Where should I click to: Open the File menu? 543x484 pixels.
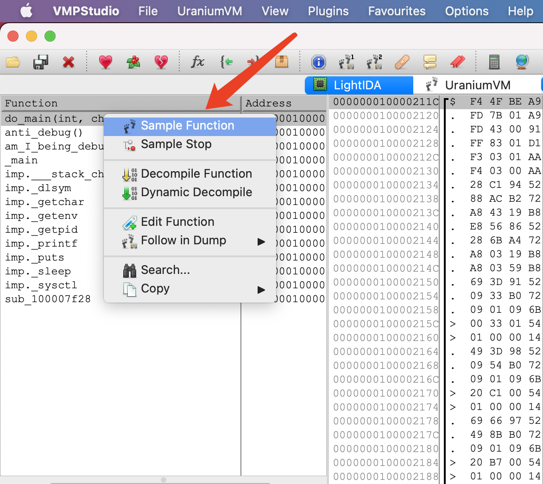click(x=148, y=11)
